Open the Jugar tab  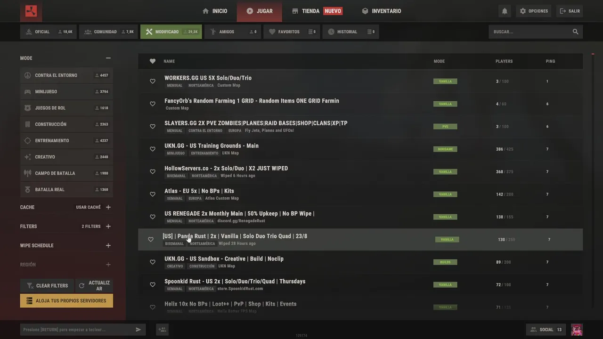pyautogui.click(x=260, y=11)
